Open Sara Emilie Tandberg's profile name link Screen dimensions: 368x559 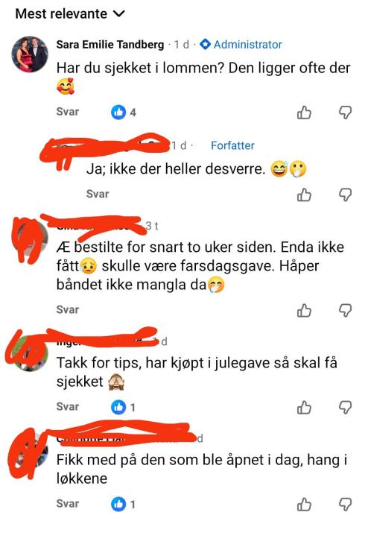click(x=110, y=45)
